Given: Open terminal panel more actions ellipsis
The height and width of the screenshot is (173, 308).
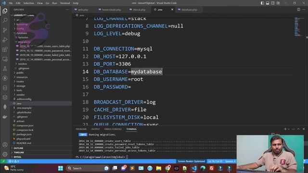Looking at the screenshot, I should click(293, 129).
